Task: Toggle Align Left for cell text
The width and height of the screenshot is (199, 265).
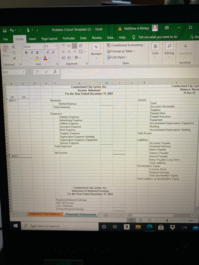Action: [63, 52]
